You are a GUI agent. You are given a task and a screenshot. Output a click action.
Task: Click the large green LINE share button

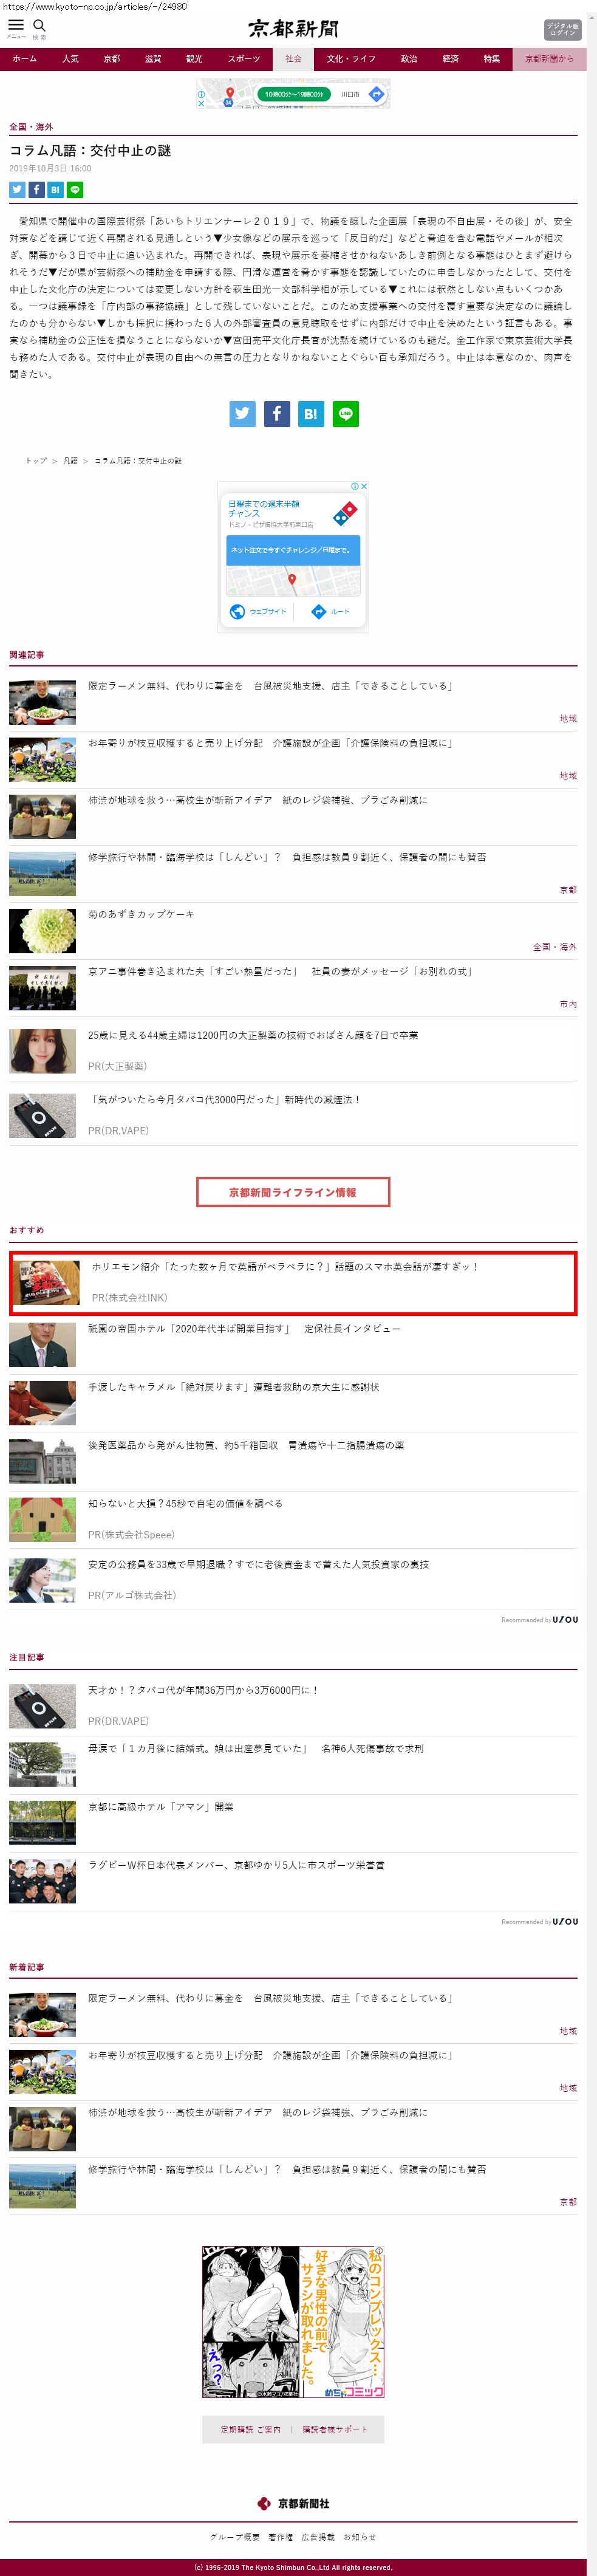click(346, 414)
